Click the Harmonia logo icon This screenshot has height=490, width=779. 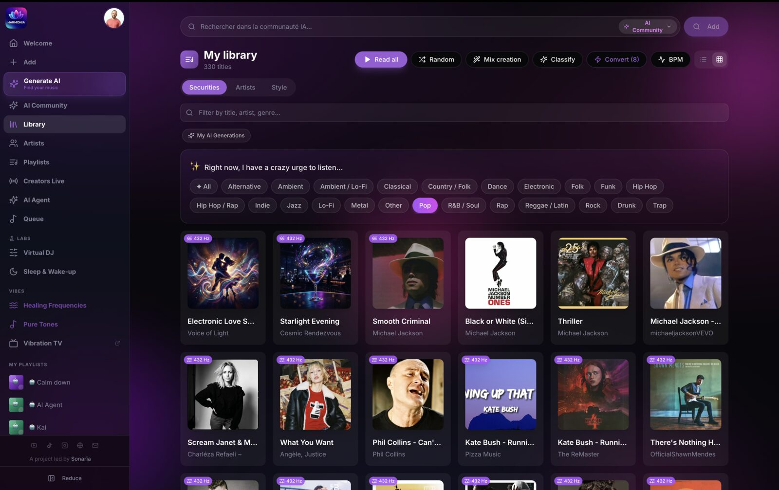[x=16, y=18]
